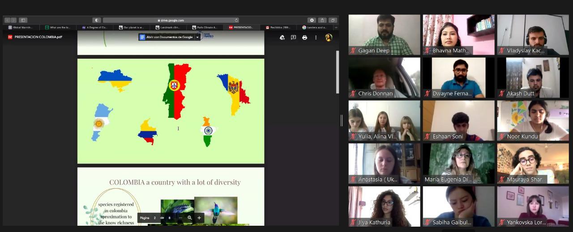The width and height of the screenshot is (573, 232).
Task: Toggle the Safari sidebar button
Action: [23, 20]
